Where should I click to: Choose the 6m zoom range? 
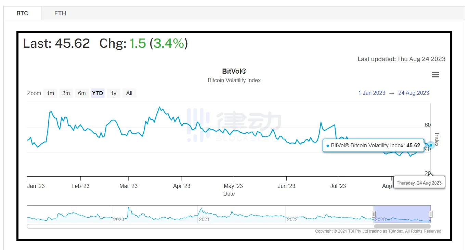click(82, 93)
